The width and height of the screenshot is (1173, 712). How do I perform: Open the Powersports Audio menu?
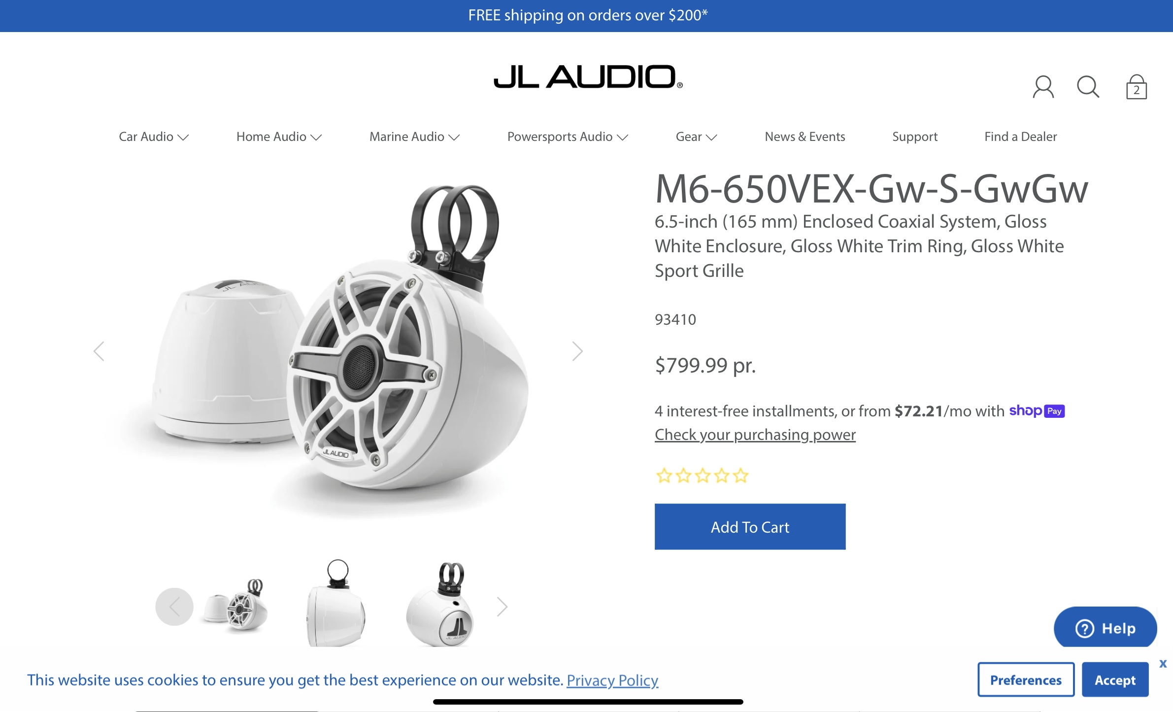point(568,136)
